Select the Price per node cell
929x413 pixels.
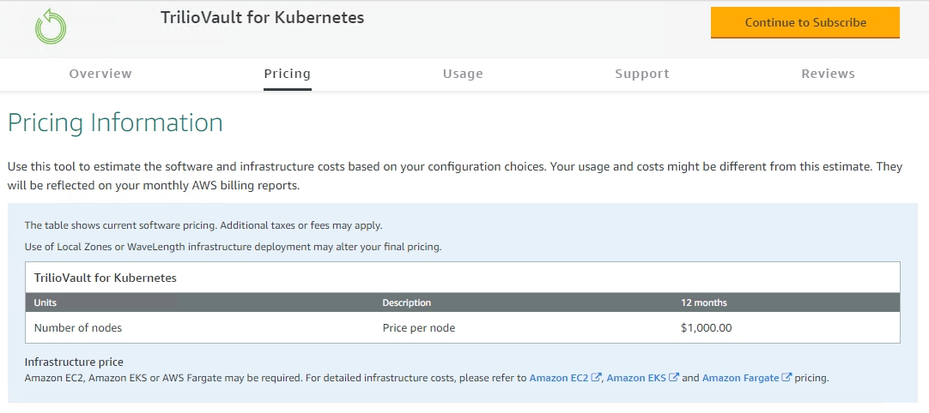(x=418, y=327)
